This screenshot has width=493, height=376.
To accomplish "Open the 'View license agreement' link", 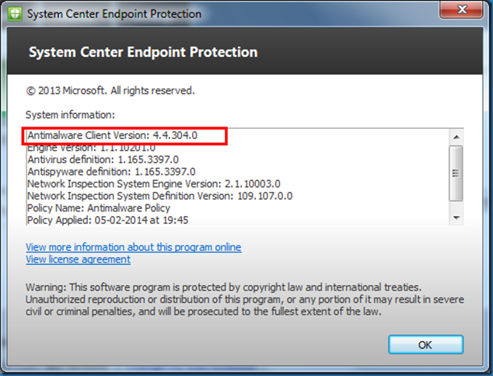I will (x=78, y=259).
